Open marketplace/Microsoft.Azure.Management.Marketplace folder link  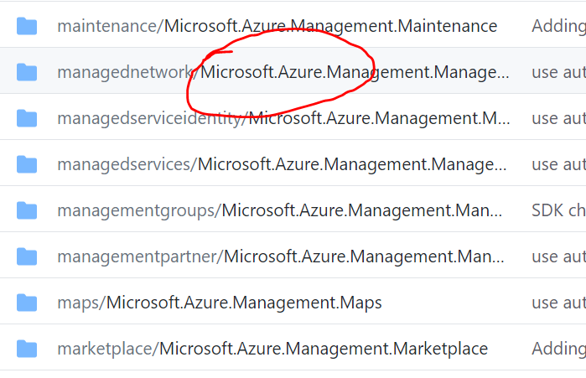point(272,349)
